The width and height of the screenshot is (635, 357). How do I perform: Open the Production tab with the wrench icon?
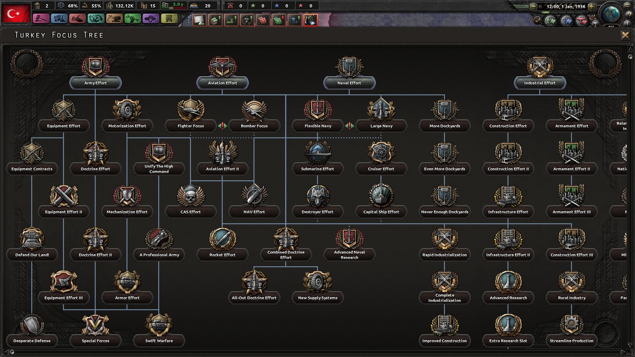click(132, 19)
